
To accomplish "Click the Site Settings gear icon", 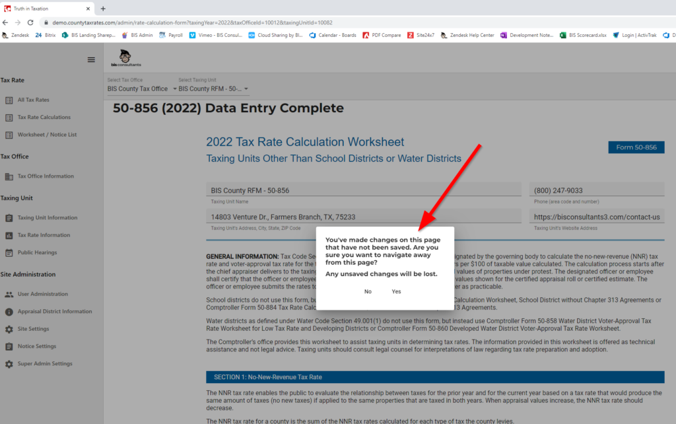I will pos(9,329).
